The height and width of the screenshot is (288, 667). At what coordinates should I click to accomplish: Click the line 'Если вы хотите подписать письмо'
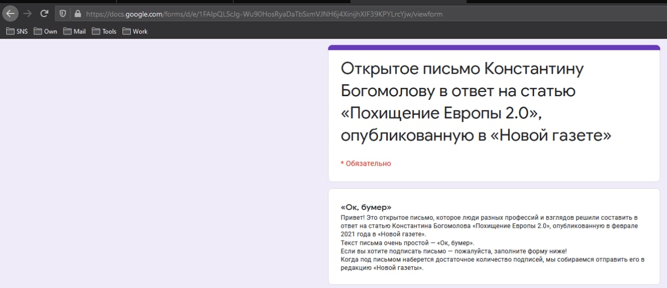pos(453,251)
